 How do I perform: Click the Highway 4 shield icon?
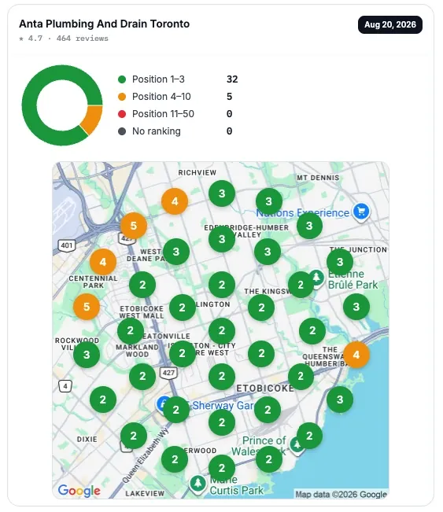(x=65, y=386)
